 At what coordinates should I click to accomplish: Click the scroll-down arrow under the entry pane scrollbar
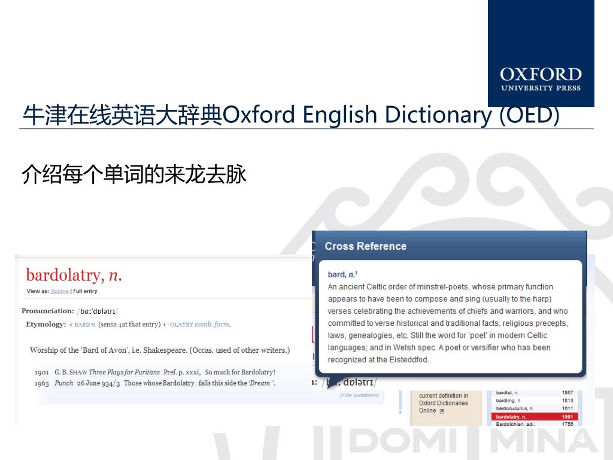[x=400, y=412]
